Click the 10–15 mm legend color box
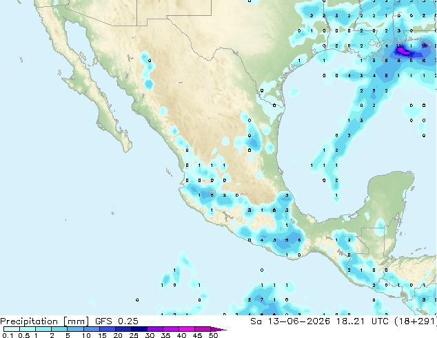 click(x=91, y=329)
